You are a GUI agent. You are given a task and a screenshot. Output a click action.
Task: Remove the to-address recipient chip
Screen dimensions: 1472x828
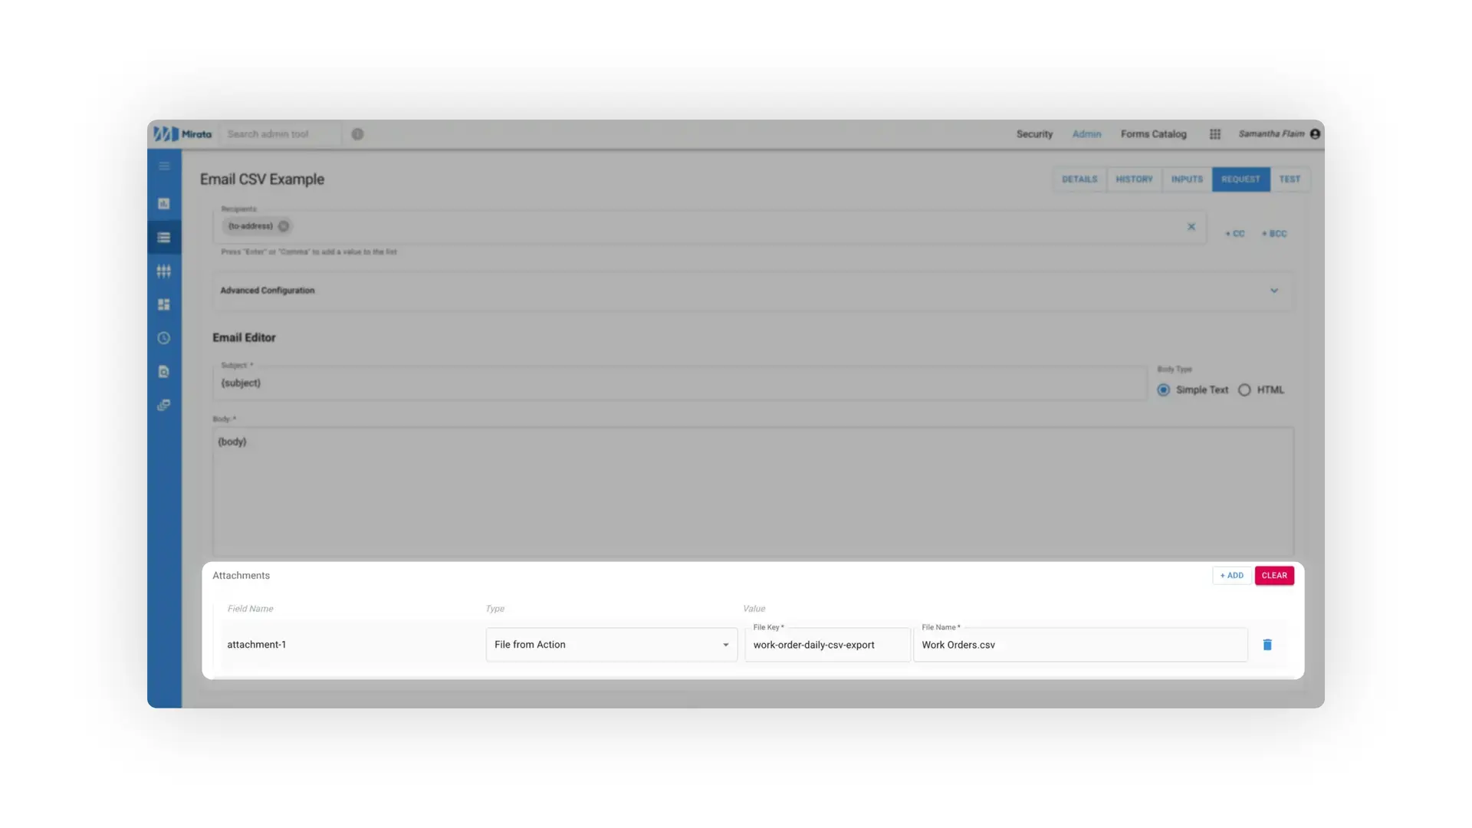coord(283,226)
